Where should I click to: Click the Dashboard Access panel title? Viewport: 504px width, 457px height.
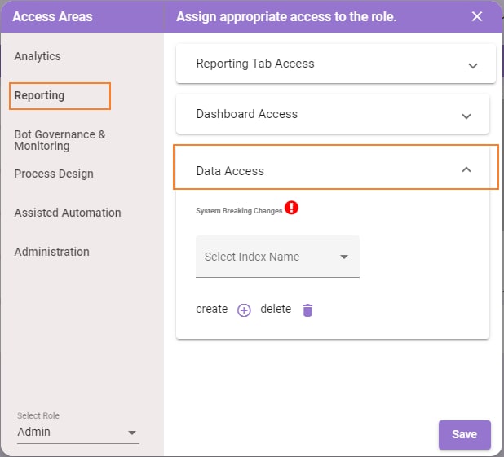(x=246, y=114)
